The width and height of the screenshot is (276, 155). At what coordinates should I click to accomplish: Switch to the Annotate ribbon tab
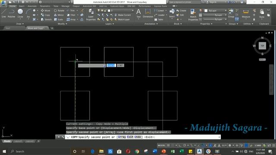[32, 6]
